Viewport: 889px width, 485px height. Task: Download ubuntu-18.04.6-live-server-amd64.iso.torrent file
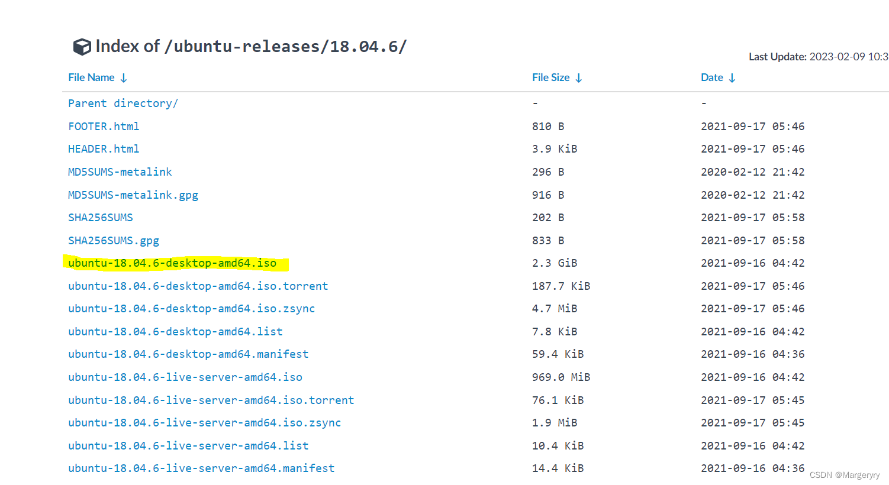pos(211,400)
